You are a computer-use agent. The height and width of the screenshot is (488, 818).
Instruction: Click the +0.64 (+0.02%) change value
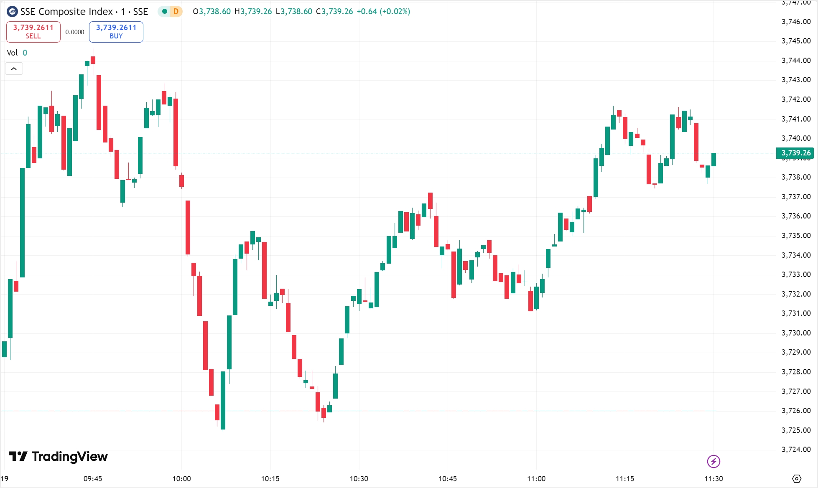(x=383, y=12)
